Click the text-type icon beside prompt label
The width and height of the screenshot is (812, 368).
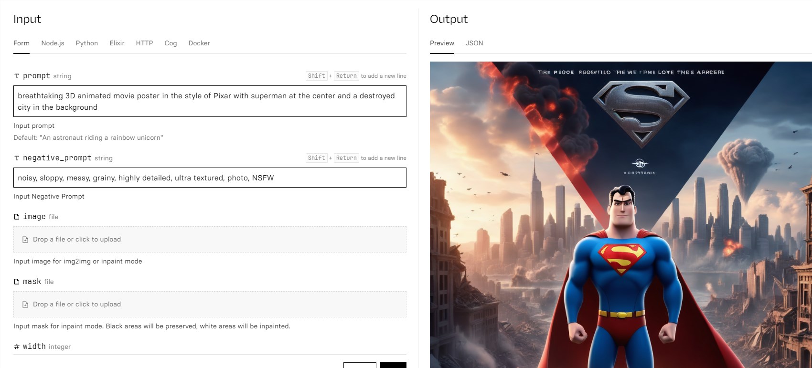[x=17, y=76]
